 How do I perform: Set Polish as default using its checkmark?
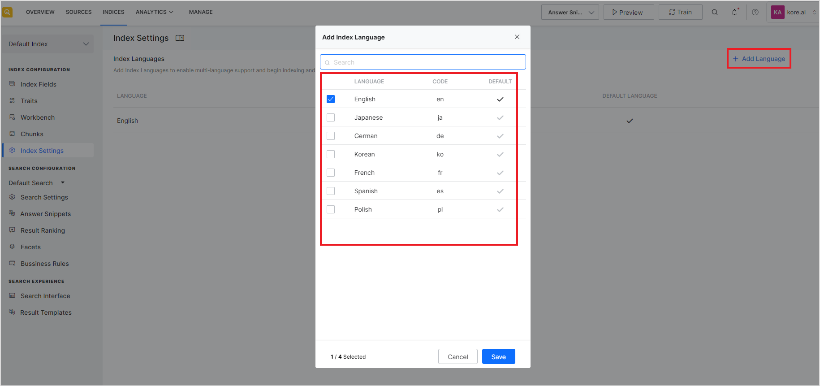tap(500, 209)
